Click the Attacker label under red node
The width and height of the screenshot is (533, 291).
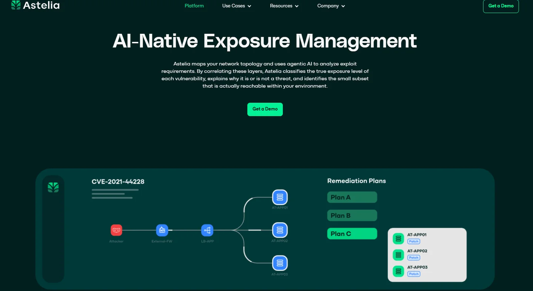(116, 241)
